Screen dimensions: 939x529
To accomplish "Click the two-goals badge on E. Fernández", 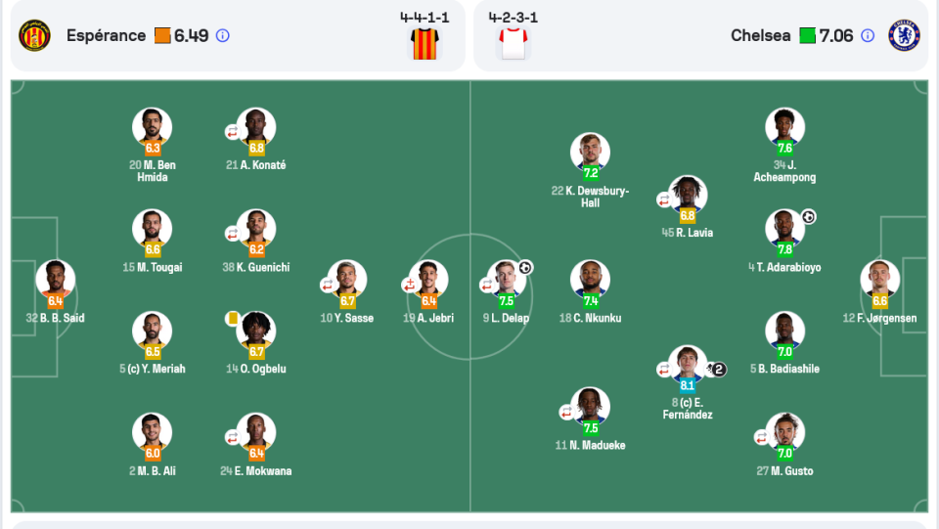I will click(716, 370).
